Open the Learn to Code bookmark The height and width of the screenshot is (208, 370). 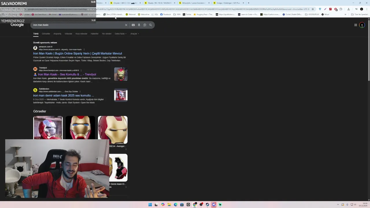[x=248, y=14]
